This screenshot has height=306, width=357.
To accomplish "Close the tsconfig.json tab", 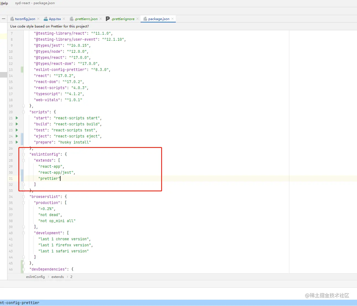I will (x=38, y=19).
